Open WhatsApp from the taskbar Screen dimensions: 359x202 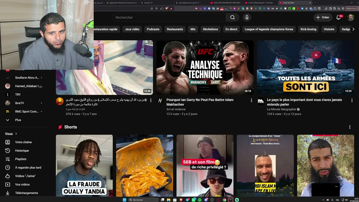pos(194,200)
